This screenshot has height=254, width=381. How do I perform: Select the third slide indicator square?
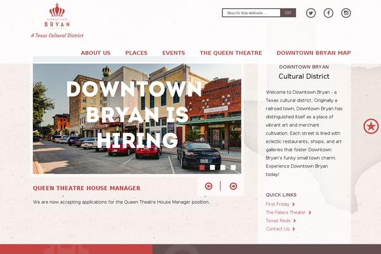pos(223,168)
